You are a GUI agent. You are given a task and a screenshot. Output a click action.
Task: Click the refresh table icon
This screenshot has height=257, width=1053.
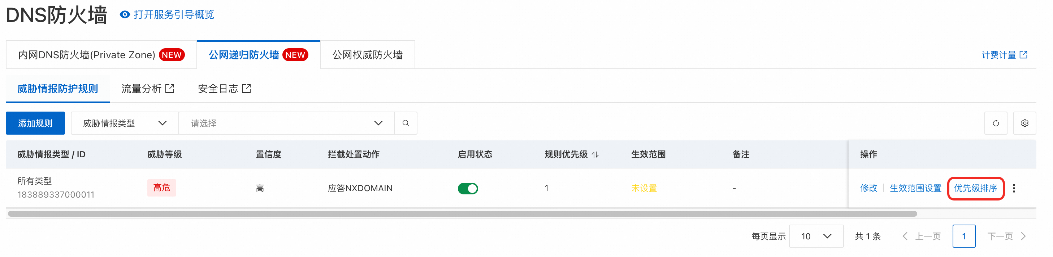pyautogui.click(x=996, y=123)
